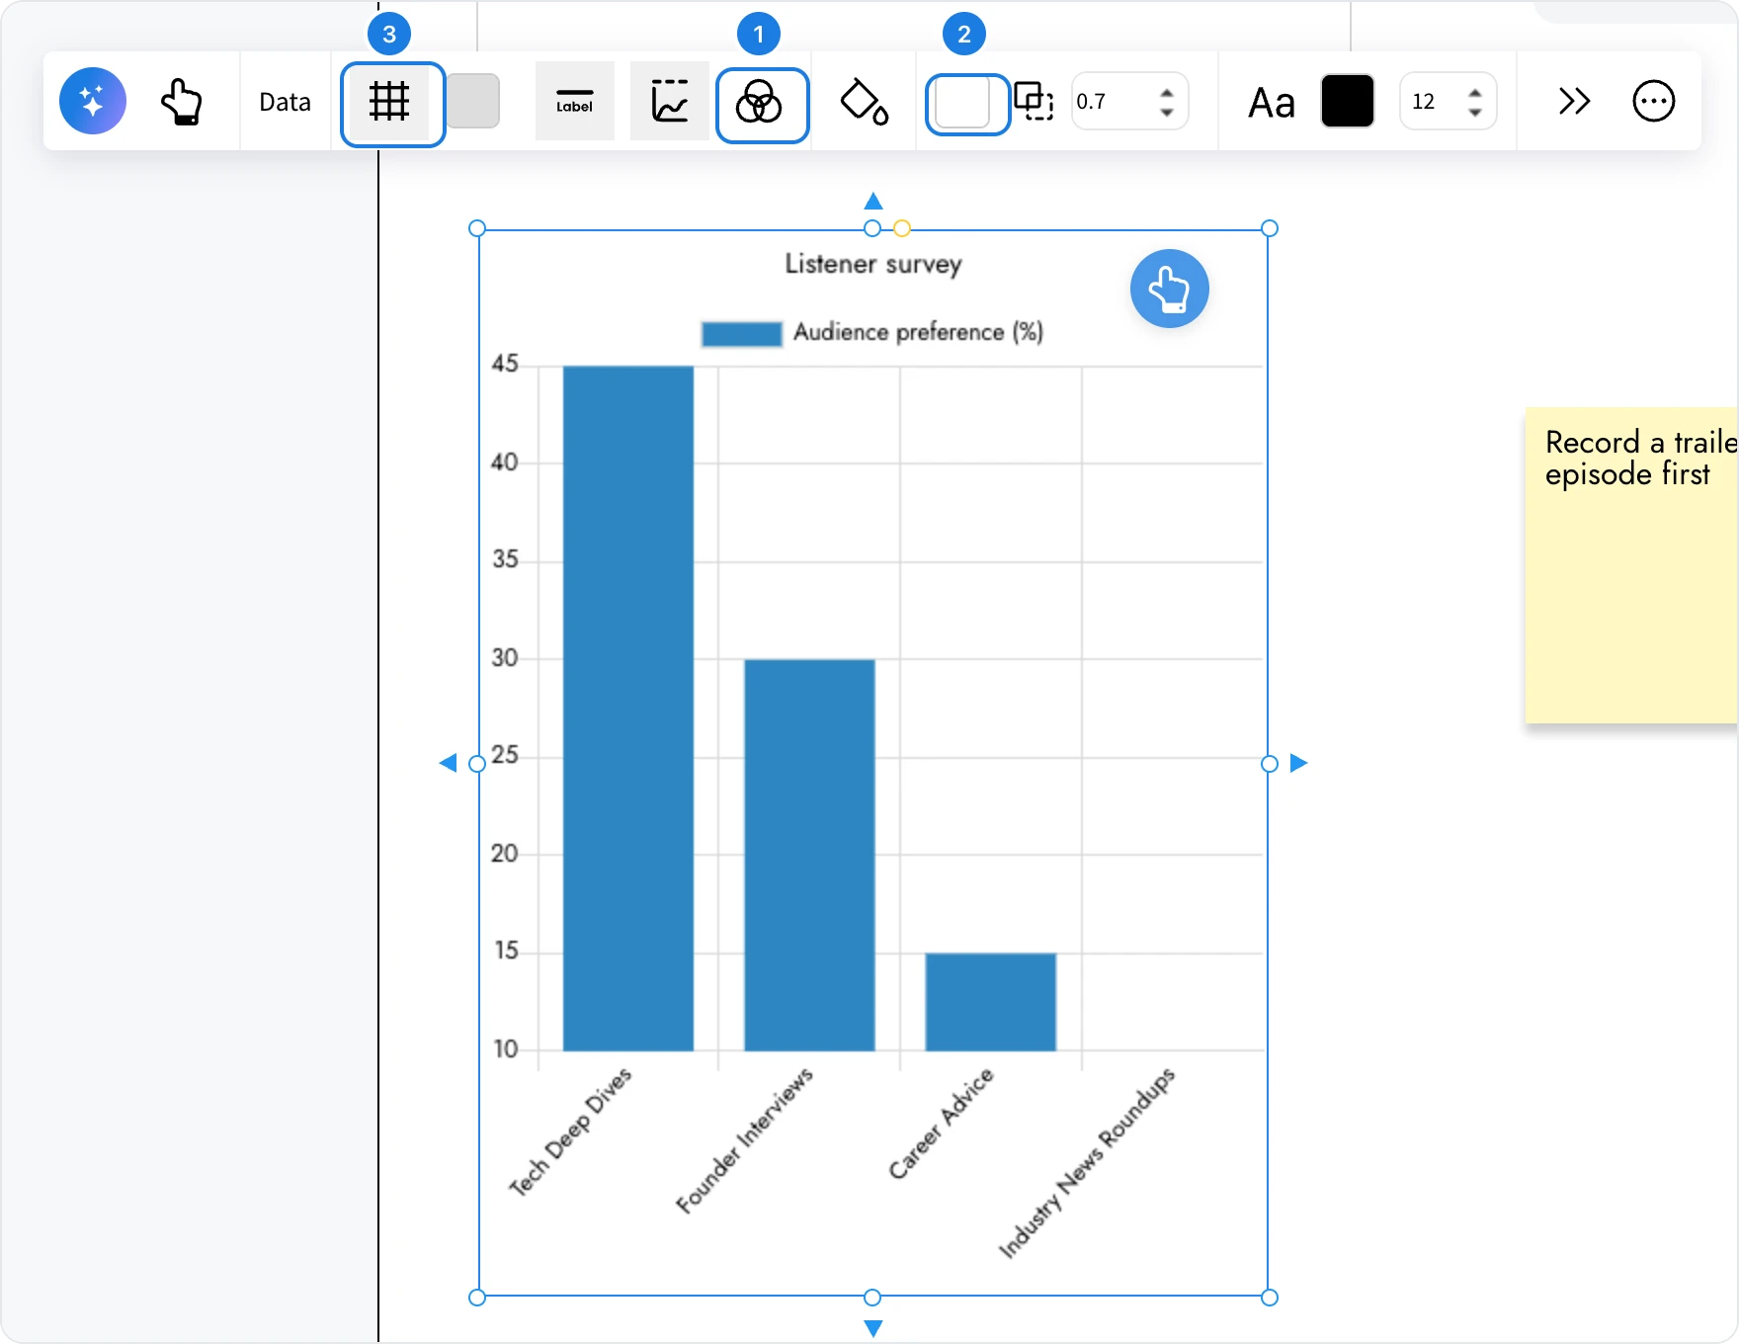Click the 'Career Advice' axis label
Viewport: 1739px width, 1344px height.
coord(941,1123)
